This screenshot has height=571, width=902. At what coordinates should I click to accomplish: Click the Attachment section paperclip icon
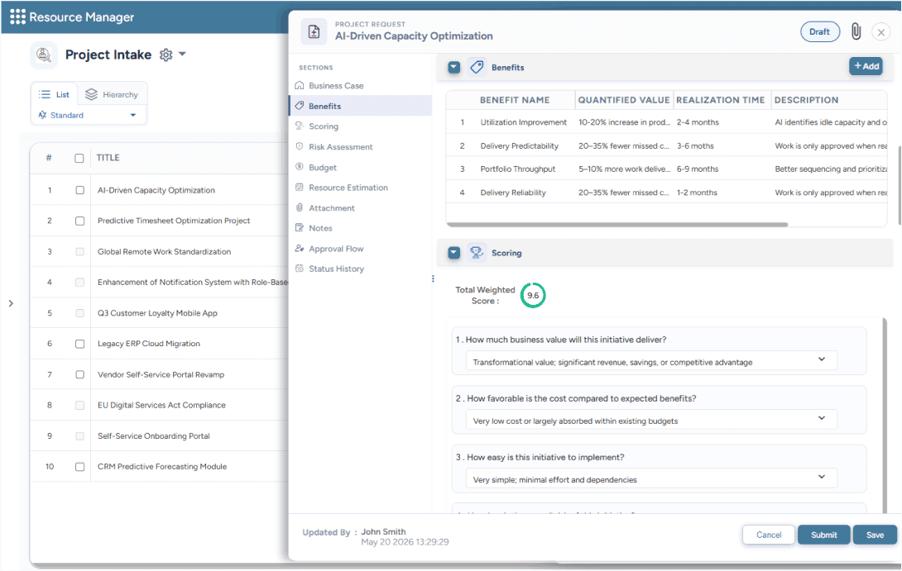coord(299,207)
